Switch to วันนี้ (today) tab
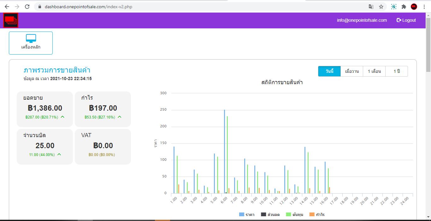The width and height of the screenshot is (431, 221). [x=329, y=71]
